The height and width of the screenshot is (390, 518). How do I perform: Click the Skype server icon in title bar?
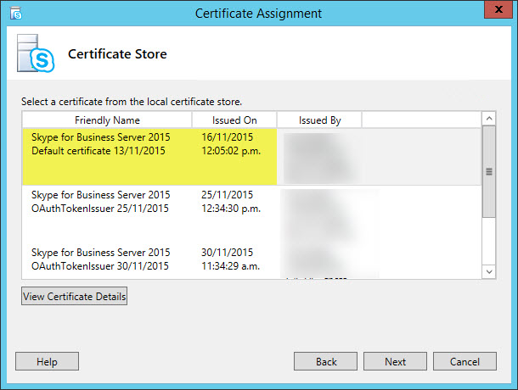pos(15,14)
